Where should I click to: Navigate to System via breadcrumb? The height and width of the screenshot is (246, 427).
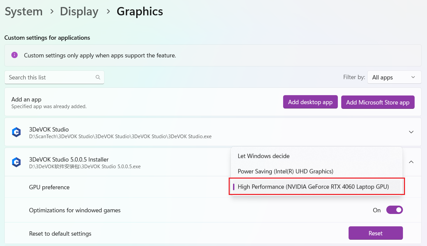tap(23, 11)
